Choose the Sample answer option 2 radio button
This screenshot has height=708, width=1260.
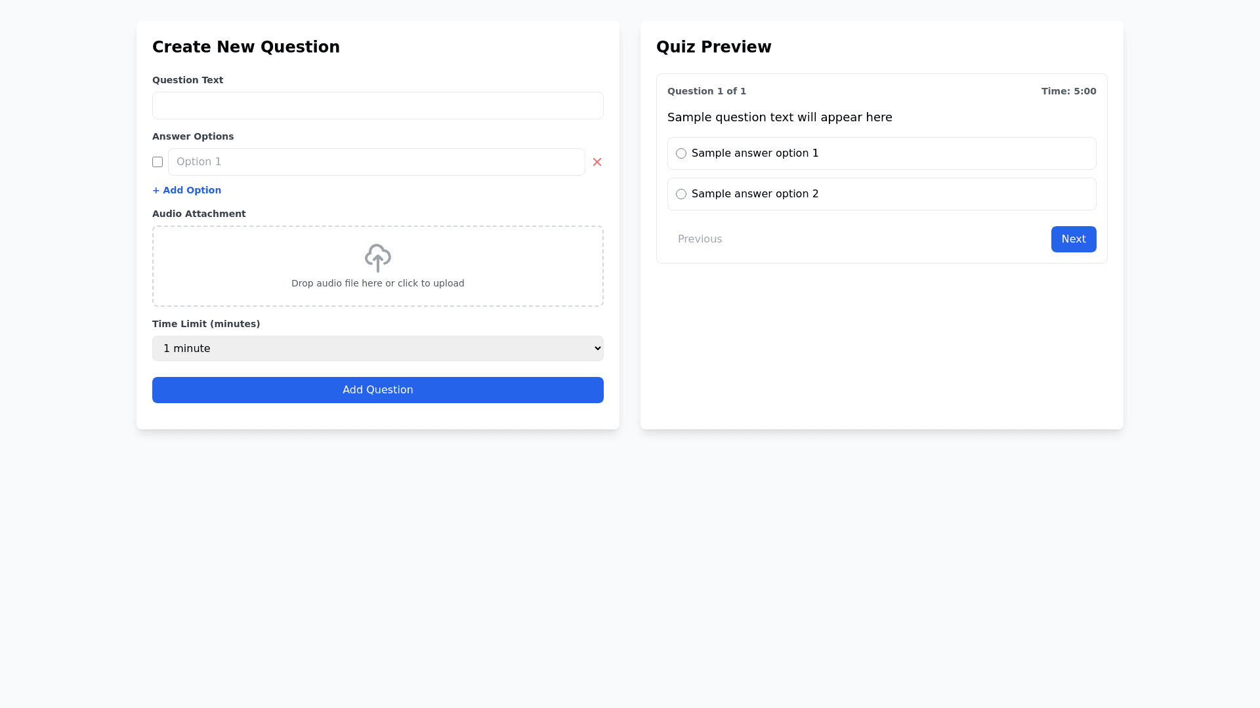click(x=681, y=194)
